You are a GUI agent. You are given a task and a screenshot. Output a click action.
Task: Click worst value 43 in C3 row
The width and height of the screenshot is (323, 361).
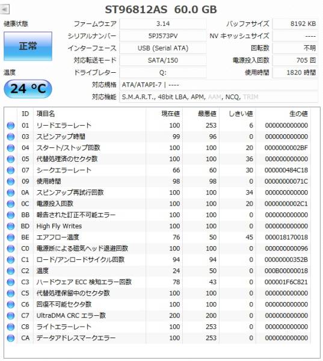click(212, 282)
